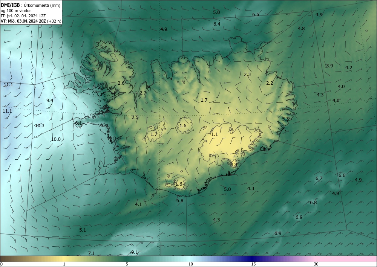The width and height of the screenshot is (377, 267).
Task: Select the 6.4 value on the map
Action: click(x=217, y=24)
